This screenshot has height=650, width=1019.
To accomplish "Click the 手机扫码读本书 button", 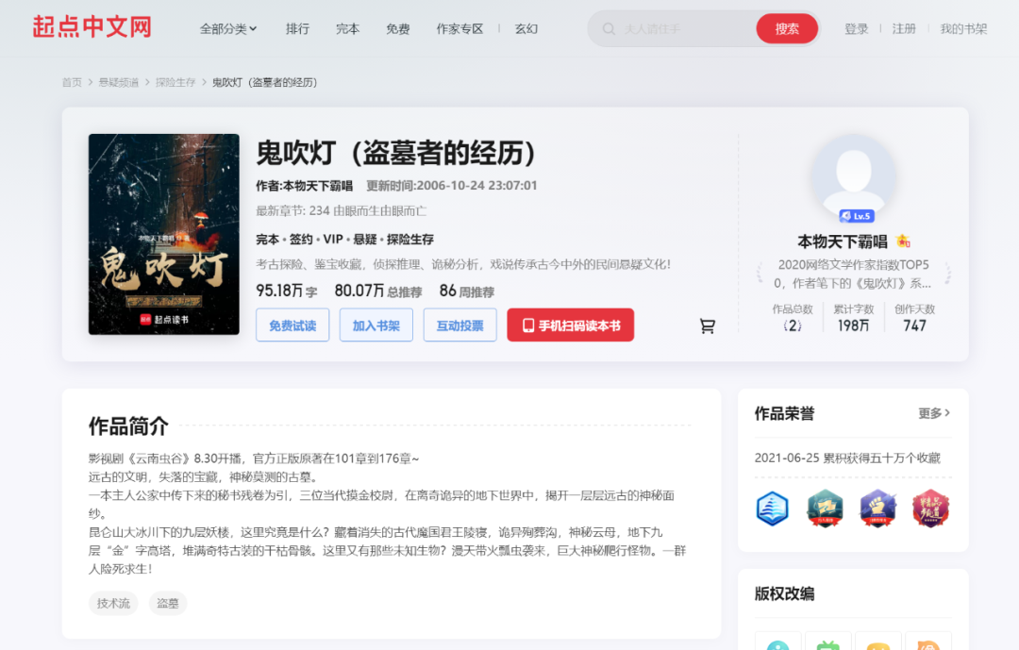I will tap(571, 325).
